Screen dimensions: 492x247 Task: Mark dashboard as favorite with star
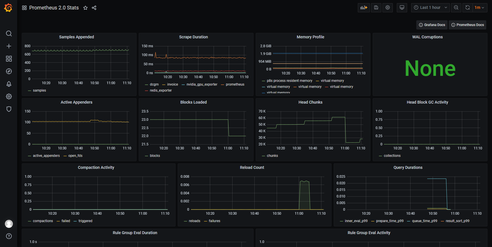(x=85, y=8)
